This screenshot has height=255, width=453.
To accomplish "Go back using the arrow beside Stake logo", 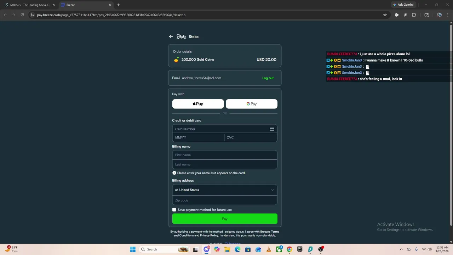I will pyautogui.click(x=171, y=37).
